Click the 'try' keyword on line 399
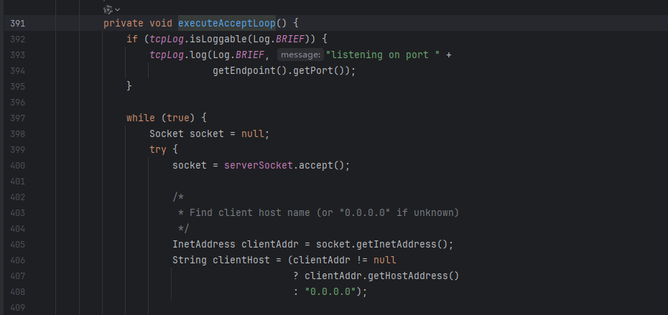668x315 pixels. click(x=158, y=149)
